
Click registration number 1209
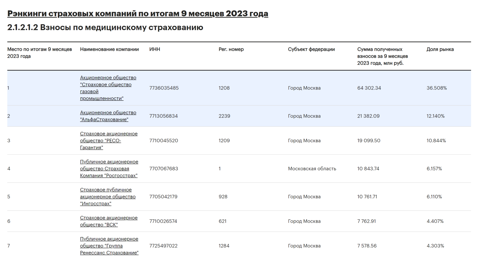coord(224,140)
